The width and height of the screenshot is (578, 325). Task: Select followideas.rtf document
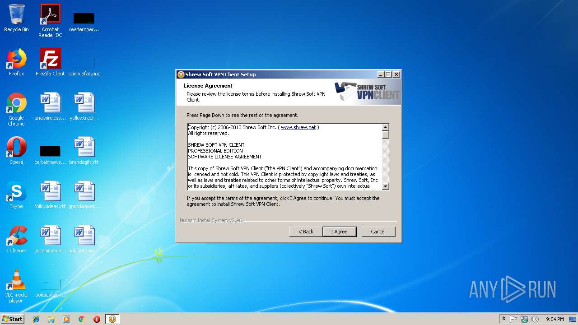50,195
